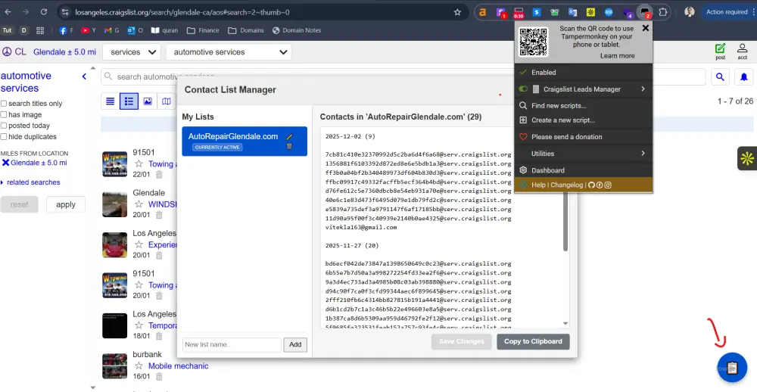Open the Gmail bookmark
Image resolution: width=757 pixels, height=392 pixels.
(111, 30)
